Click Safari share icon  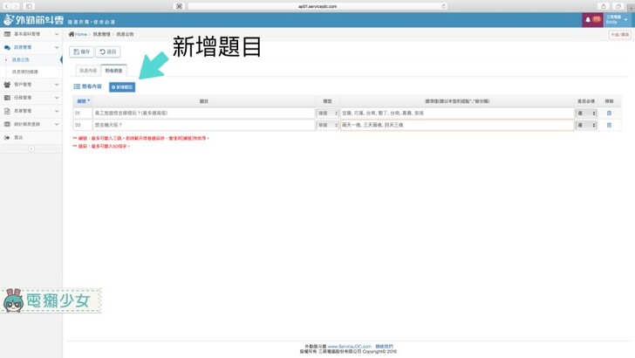click(x=604, y=6)
